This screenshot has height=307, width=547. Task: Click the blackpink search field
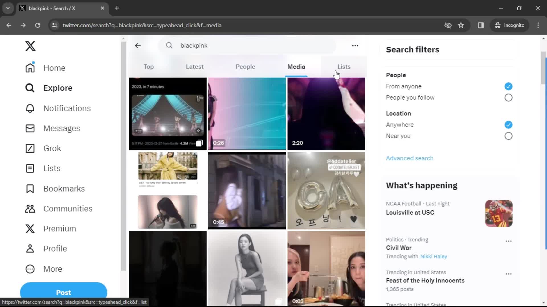(247, 45)
